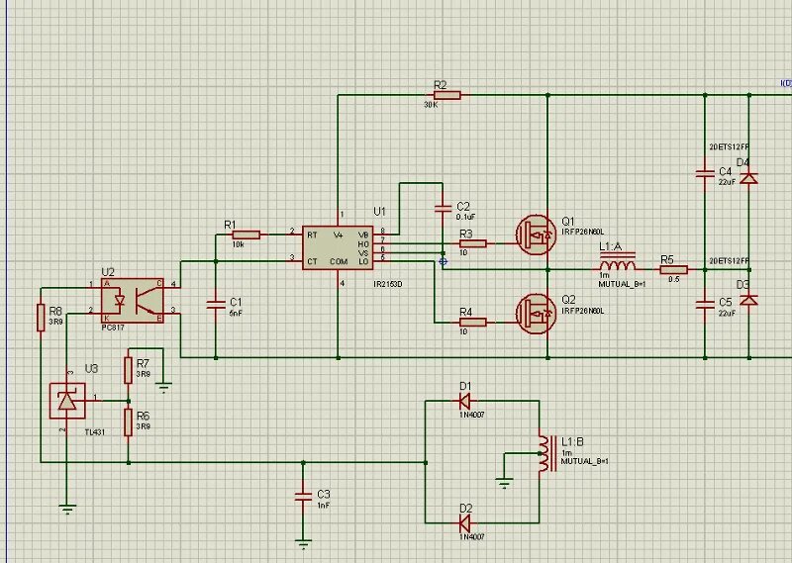Click the 1N4007 label under D1

click(472, 415)
